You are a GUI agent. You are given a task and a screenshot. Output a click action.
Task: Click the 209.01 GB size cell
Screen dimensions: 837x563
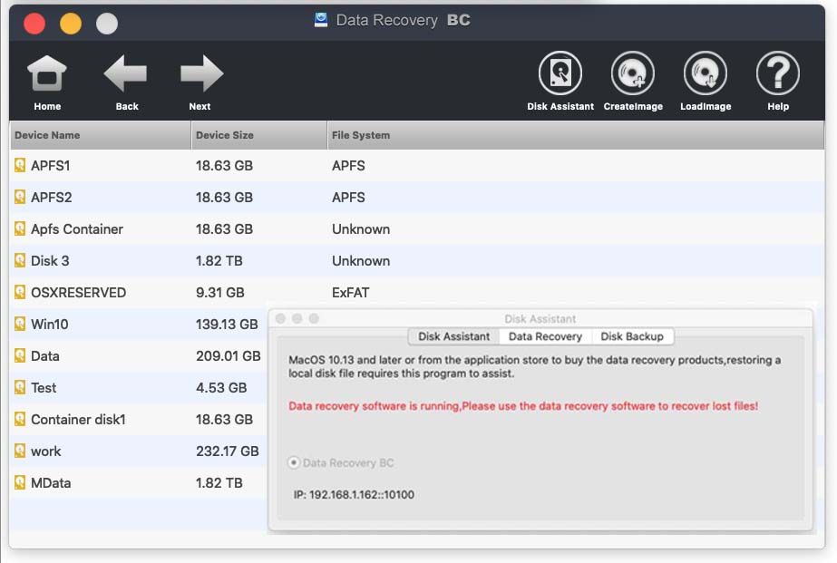point(228,356)
